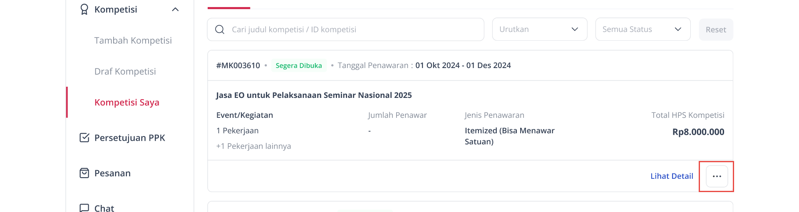
Task: Click the Pesanan shopping bag icon
Action: tap(84, 173)
